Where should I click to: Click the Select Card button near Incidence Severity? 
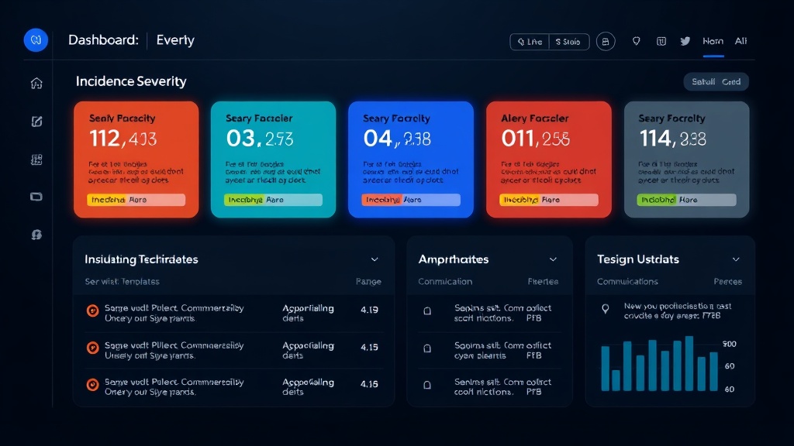tap(715, 81)
